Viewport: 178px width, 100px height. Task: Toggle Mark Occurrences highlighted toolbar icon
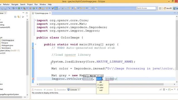(56, 8)
